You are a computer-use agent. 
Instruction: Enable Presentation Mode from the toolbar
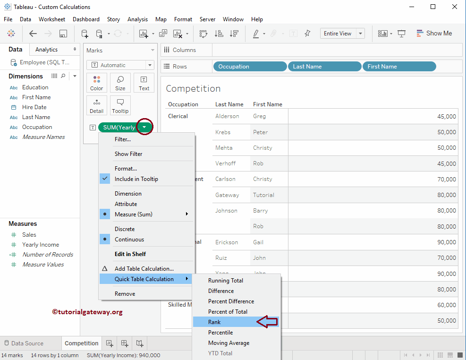coord(401,34)
